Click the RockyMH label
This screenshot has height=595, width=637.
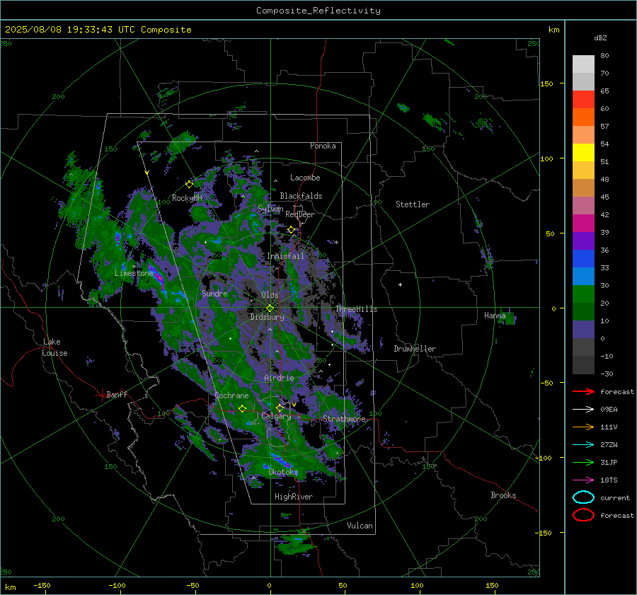click(187, 198)
